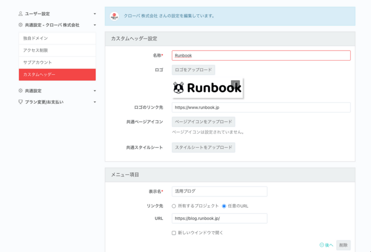
Task: Open the アクセス制限 menu item
Action: [x=57, y=50]
